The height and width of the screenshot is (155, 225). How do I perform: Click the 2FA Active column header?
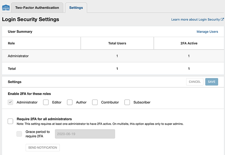[x=189, y=43]
